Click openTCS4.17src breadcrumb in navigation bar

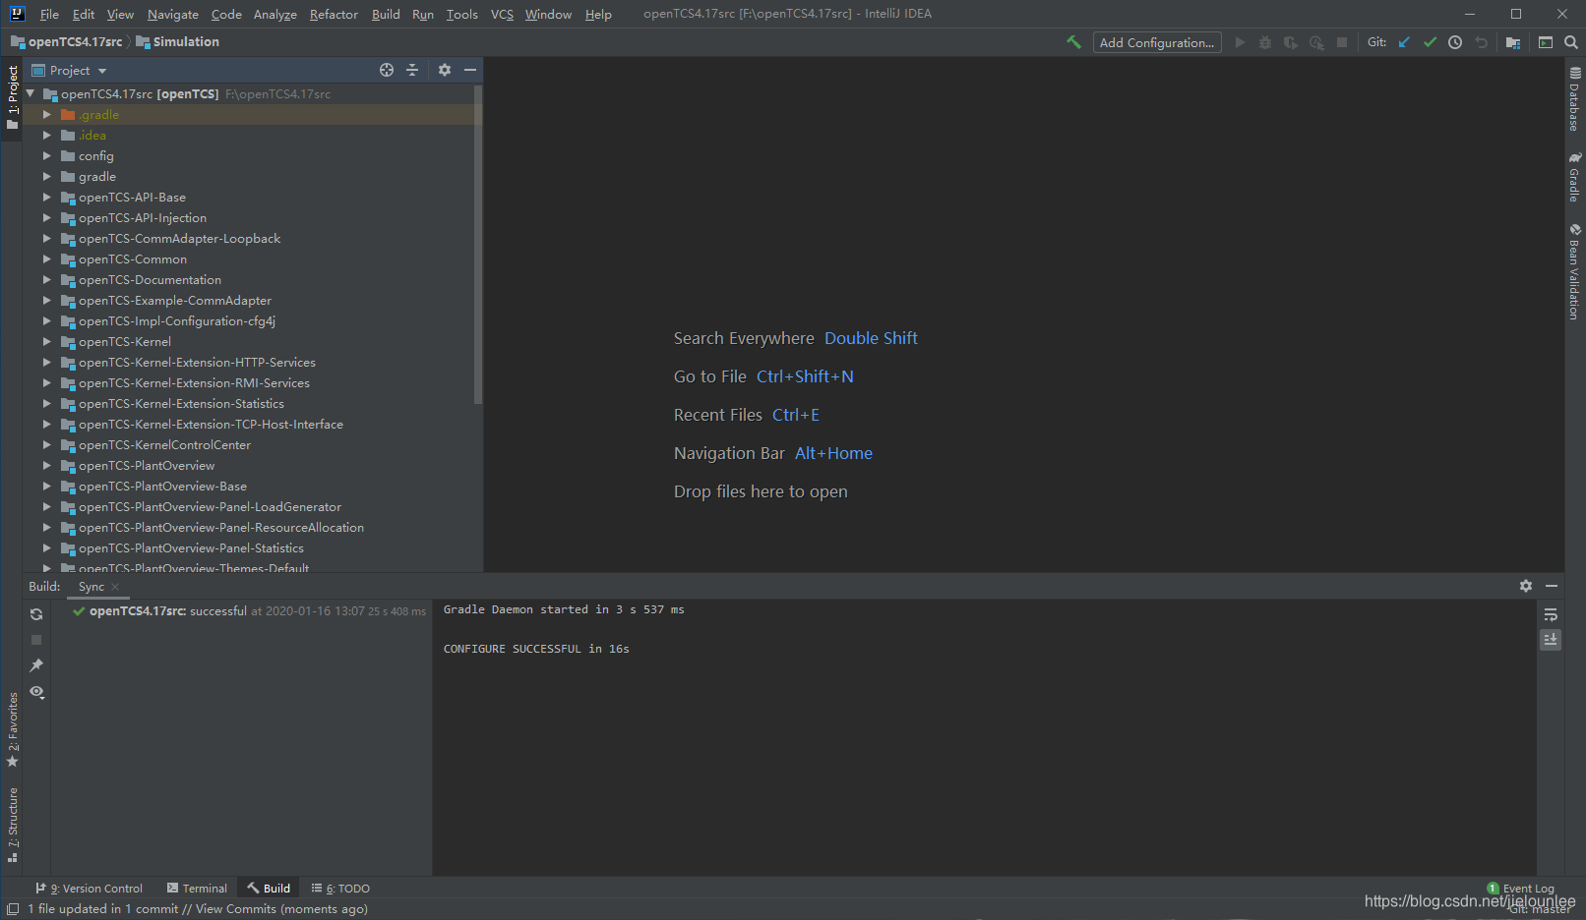click(x=67, y=41)
